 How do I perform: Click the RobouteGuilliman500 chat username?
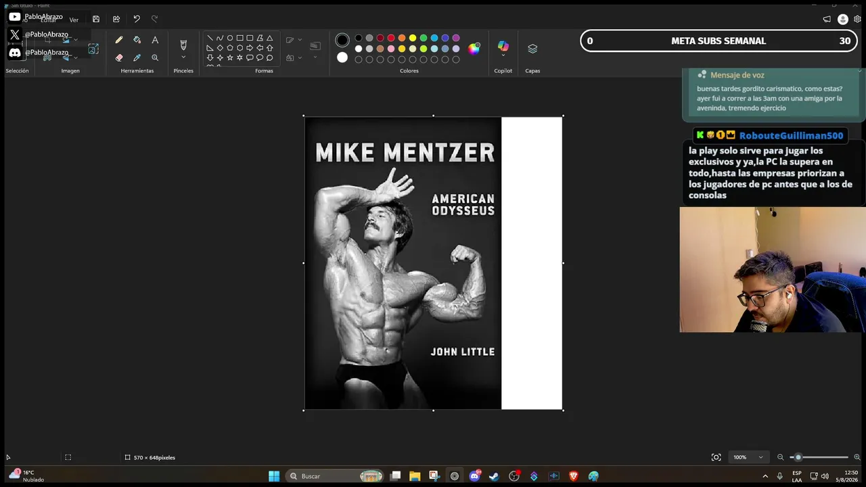tap(791, 135)
